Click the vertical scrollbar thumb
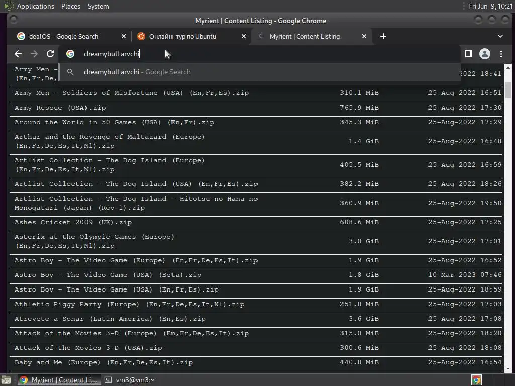This screenshot has width=515, height=386. (x=508, y=89)
